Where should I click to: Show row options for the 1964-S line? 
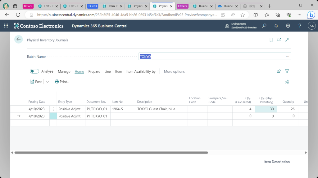pos(53,109)
